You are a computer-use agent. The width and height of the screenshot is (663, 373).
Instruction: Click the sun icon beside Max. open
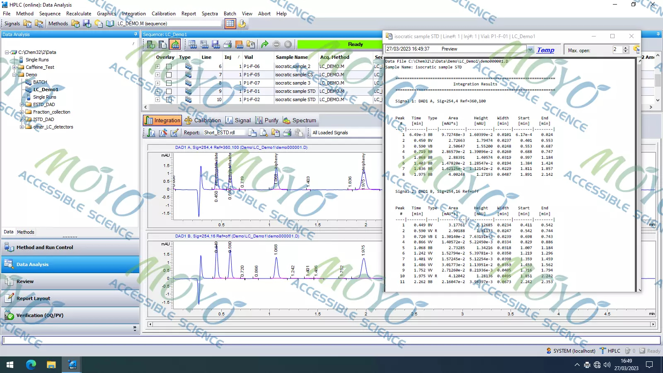pos(636,49)
